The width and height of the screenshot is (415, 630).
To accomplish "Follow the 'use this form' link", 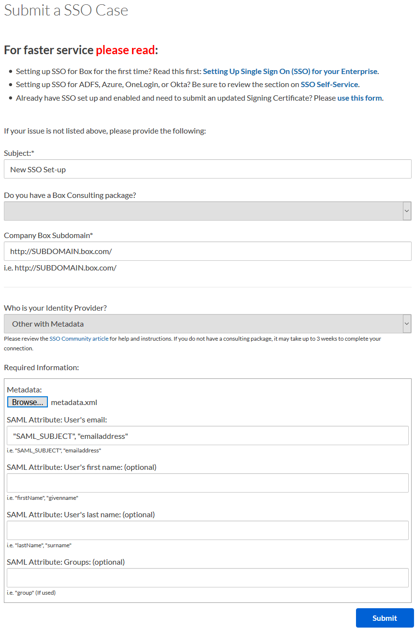I will [359, 98].
